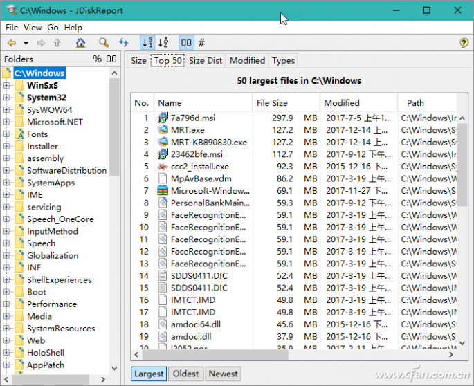Expand the SoftwareDistribution folder node
The height and width of the screenshot is (386, 474).
point(6,170)
